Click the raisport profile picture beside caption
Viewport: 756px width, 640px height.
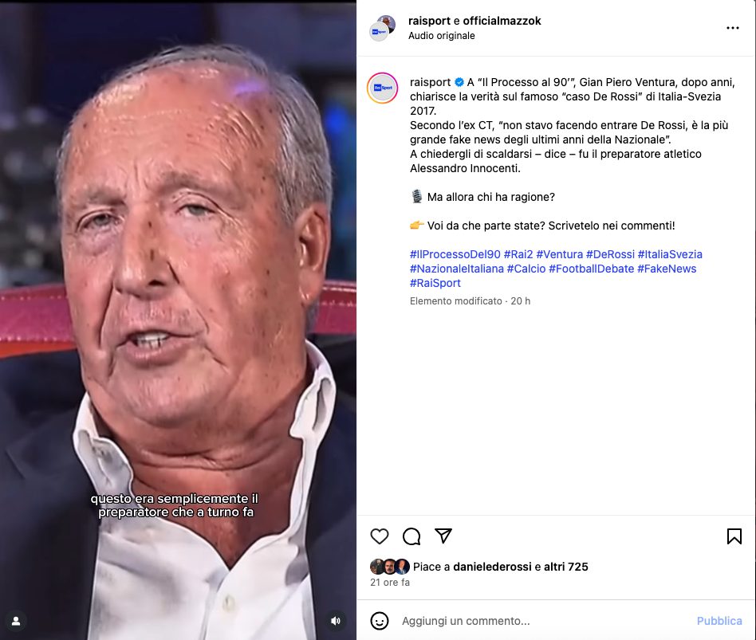pos(382,88)
